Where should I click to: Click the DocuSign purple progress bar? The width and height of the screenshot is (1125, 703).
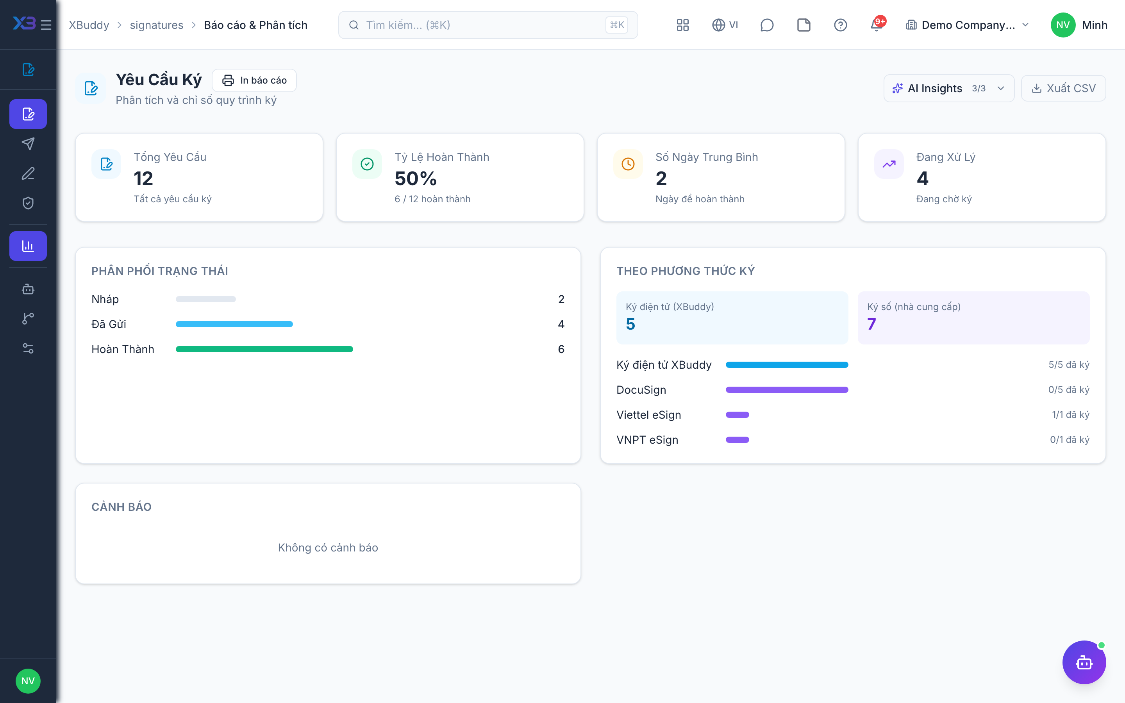pos(787,390)
